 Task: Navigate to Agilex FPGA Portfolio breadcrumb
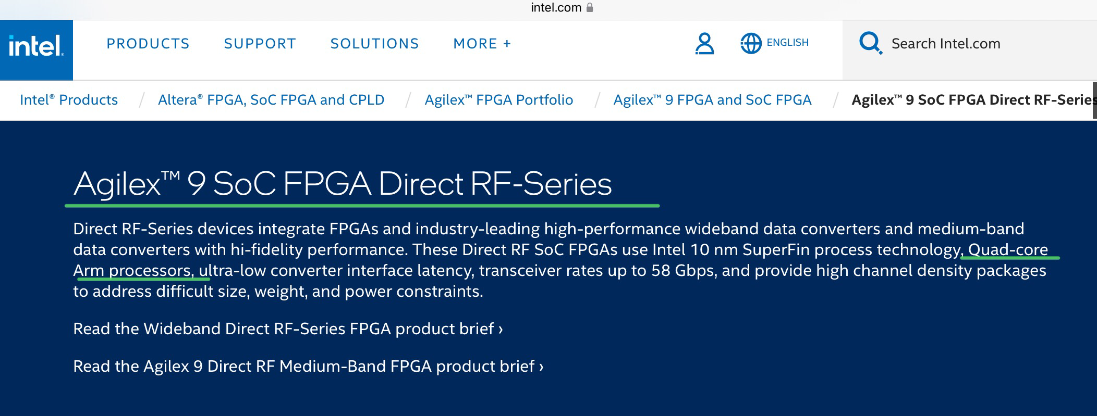(x=499, y=99)
